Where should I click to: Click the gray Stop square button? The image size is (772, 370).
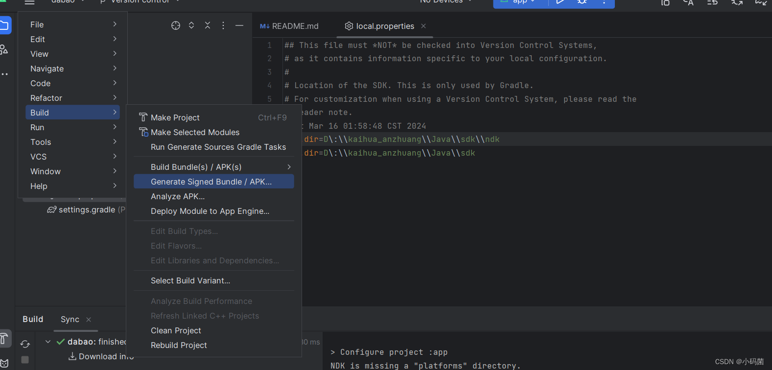pyautogui.click(x=25, y=360)
